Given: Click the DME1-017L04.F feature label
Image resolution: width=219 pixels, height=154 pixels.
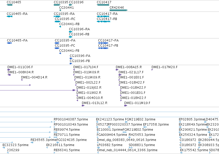Looking at the screenshot, I should pos(86,67).
